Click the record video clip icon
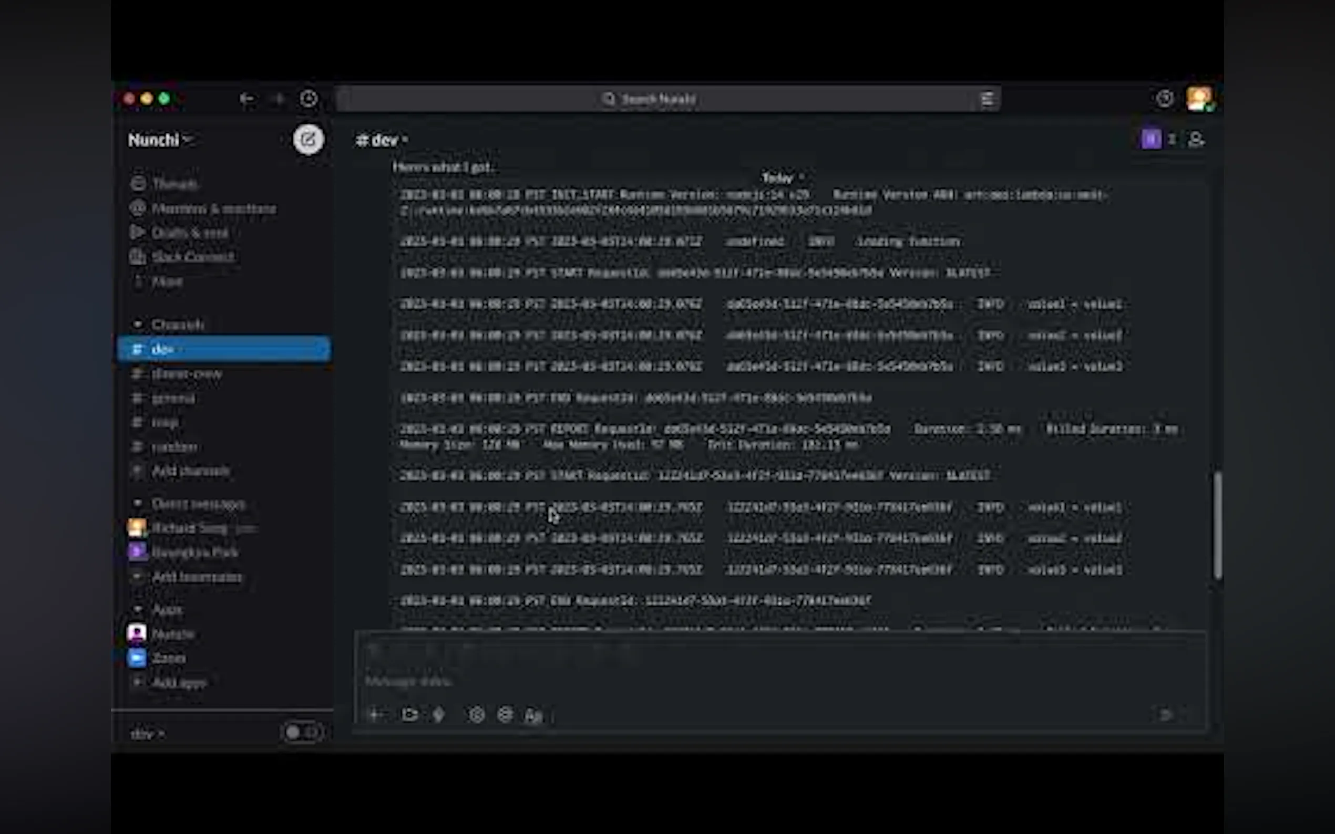The image size is (1335, 834). click(x=409, y=715)
